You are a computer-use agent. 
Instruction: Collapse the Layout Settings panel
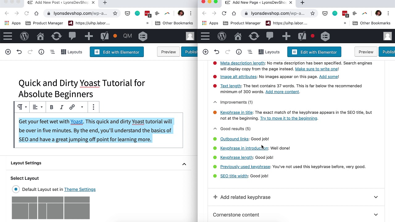(184, 164)
